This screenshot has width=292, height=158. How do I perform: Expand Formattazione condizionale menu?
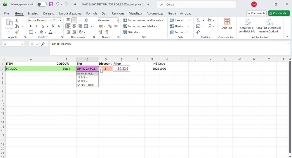pos(162,20)
